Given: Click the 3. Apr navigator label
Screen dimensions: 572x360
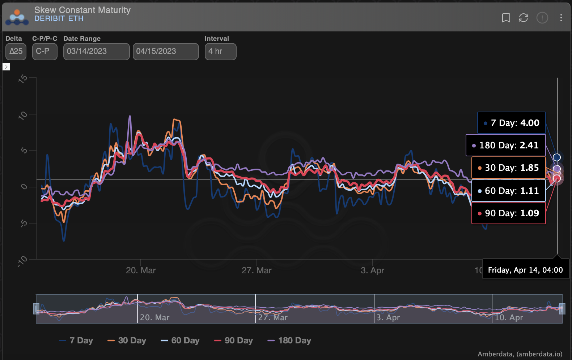Looking at the screenshot, I should [x=388, y=318].
